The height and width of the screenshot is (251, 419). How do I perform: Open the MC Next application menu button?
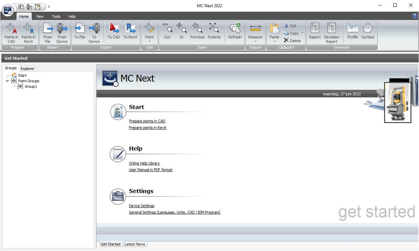click(8, 10)
